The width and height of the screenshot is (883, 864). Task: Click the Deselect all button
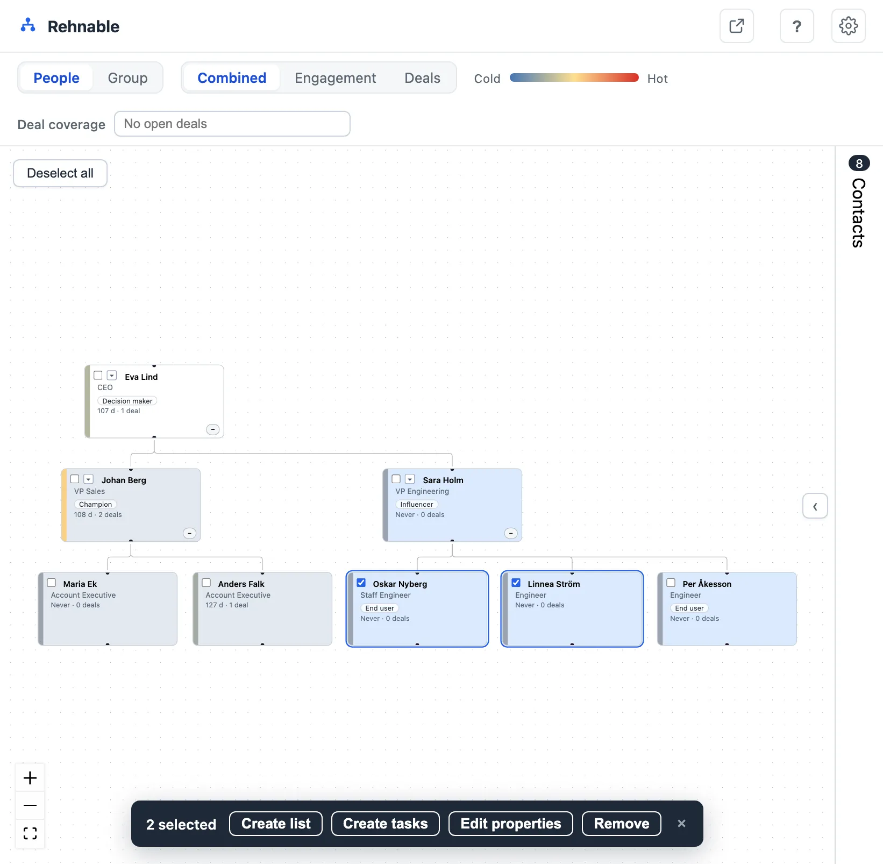pyautogui.click(x=60, y=173)
